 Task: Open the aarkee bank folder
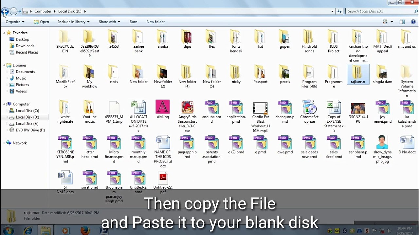138,41
